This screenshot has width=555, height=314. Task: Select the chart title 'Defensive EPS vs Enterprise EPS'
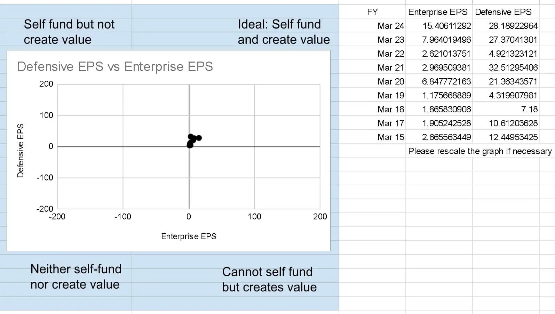coord(115,66)
